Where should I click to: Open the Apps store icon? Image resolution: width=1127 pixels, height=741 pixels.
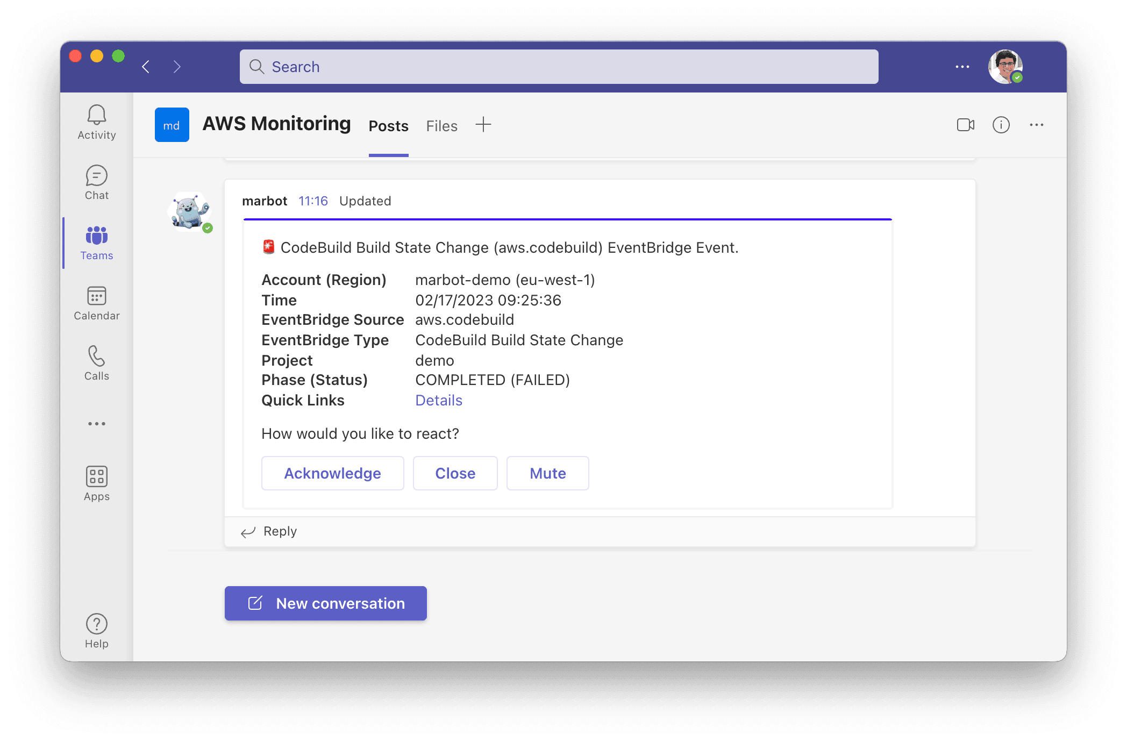pyautogui.click(x=97, y=484)
